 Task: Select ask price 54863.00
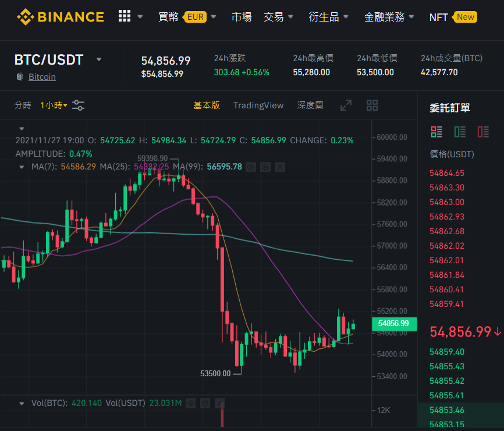click(x=447, y=202)
